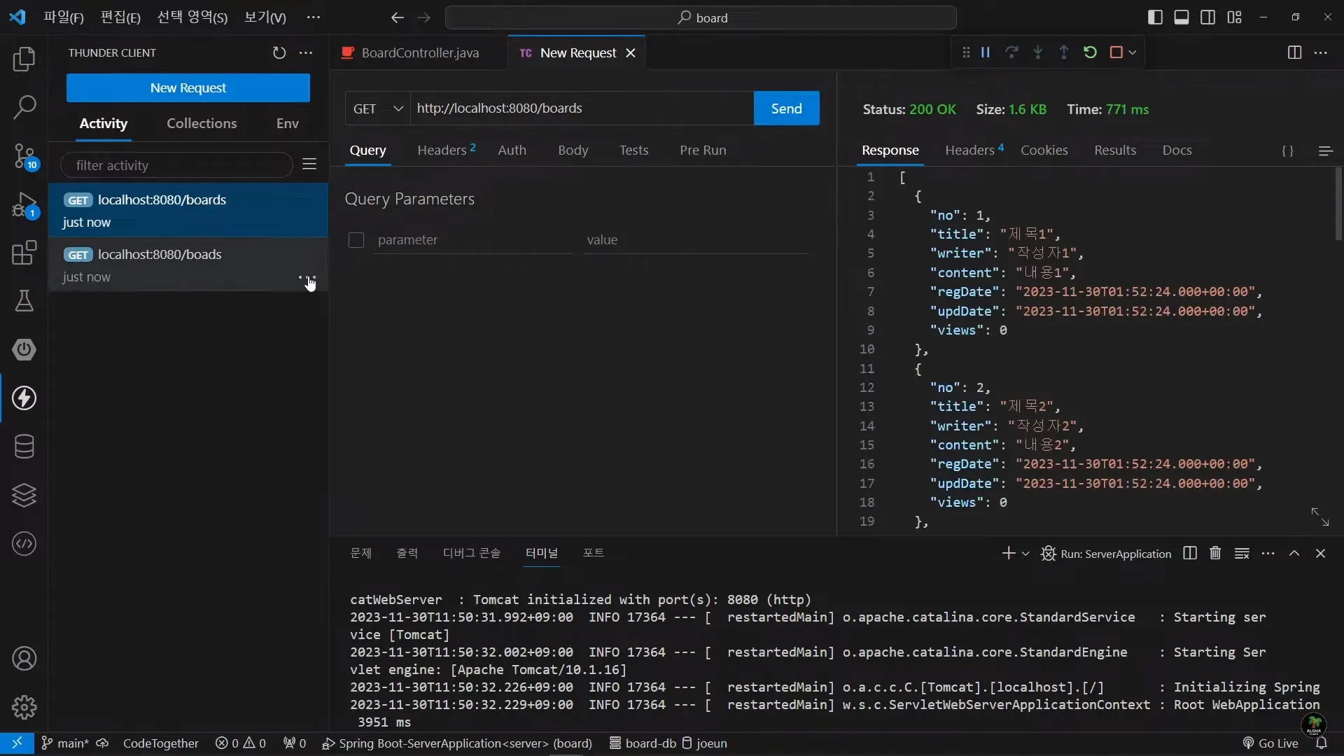The image size is (1344, 756).
Task: Open the Extensions view icon
Action: coord(24,253)
